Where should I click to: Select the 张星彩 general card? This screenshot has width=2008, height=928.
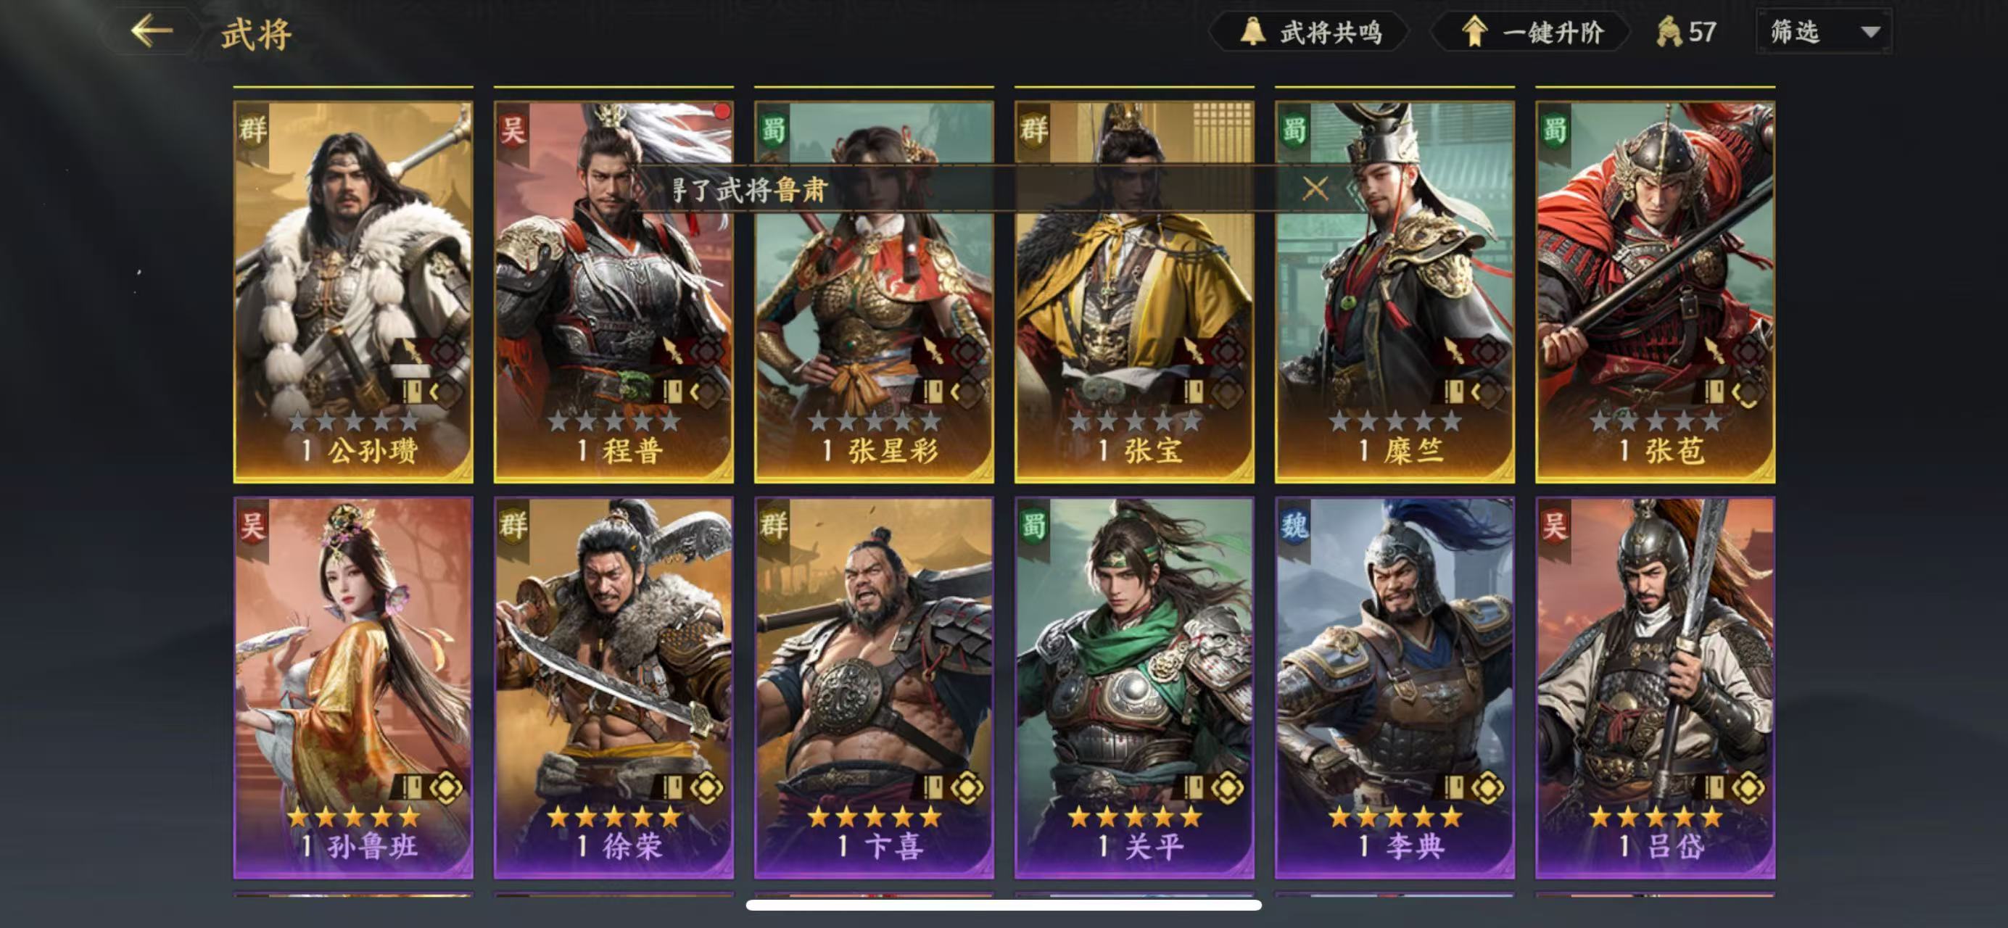[x=874, y=291]
